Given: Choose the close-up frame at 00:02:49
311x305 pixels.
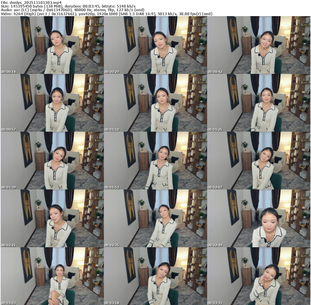Looking at the screenshot, I should click(x=259, y=218).
